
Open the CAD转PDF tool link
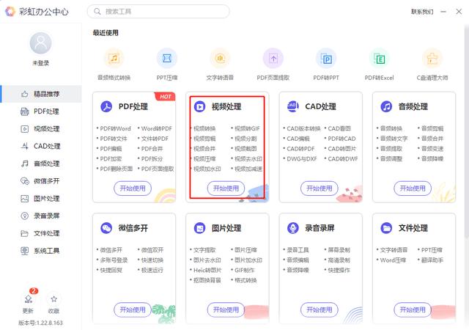click(300, 149)
